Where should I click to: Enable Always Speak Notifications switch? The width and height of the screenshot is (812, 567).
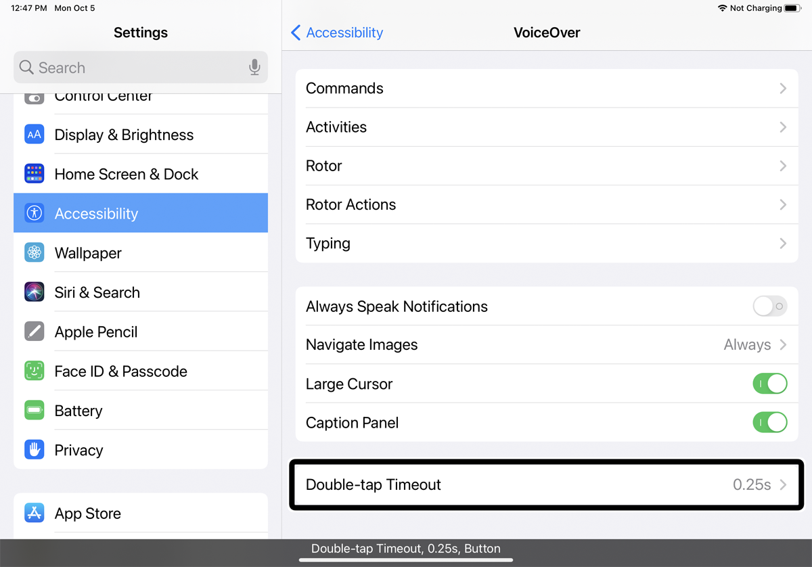click(770, 307)
